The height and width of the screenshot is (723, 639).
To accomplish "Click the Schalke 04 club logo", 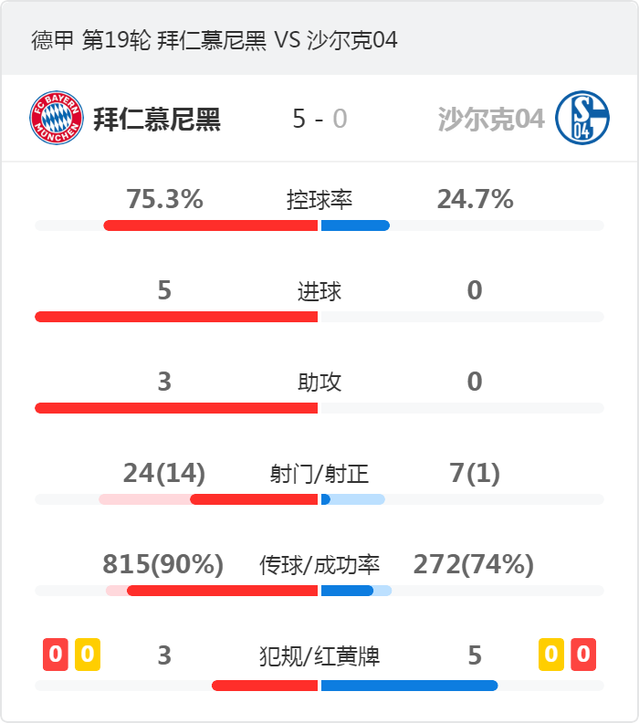I will [582, 118].
